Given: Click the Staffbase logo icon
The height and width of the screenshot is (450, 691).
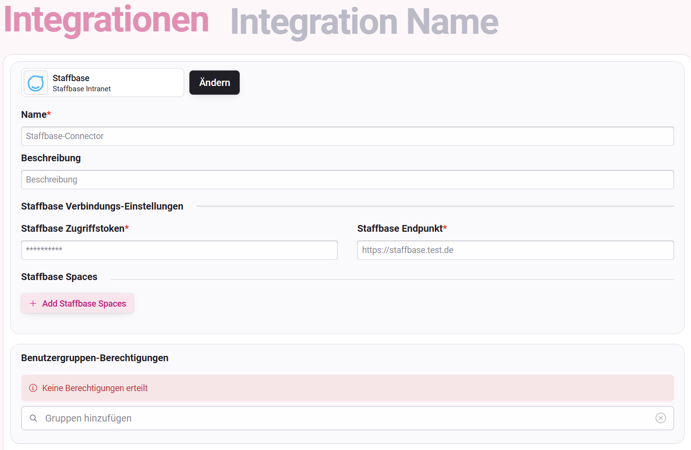Looking at the screenshot, I should 36,83.
